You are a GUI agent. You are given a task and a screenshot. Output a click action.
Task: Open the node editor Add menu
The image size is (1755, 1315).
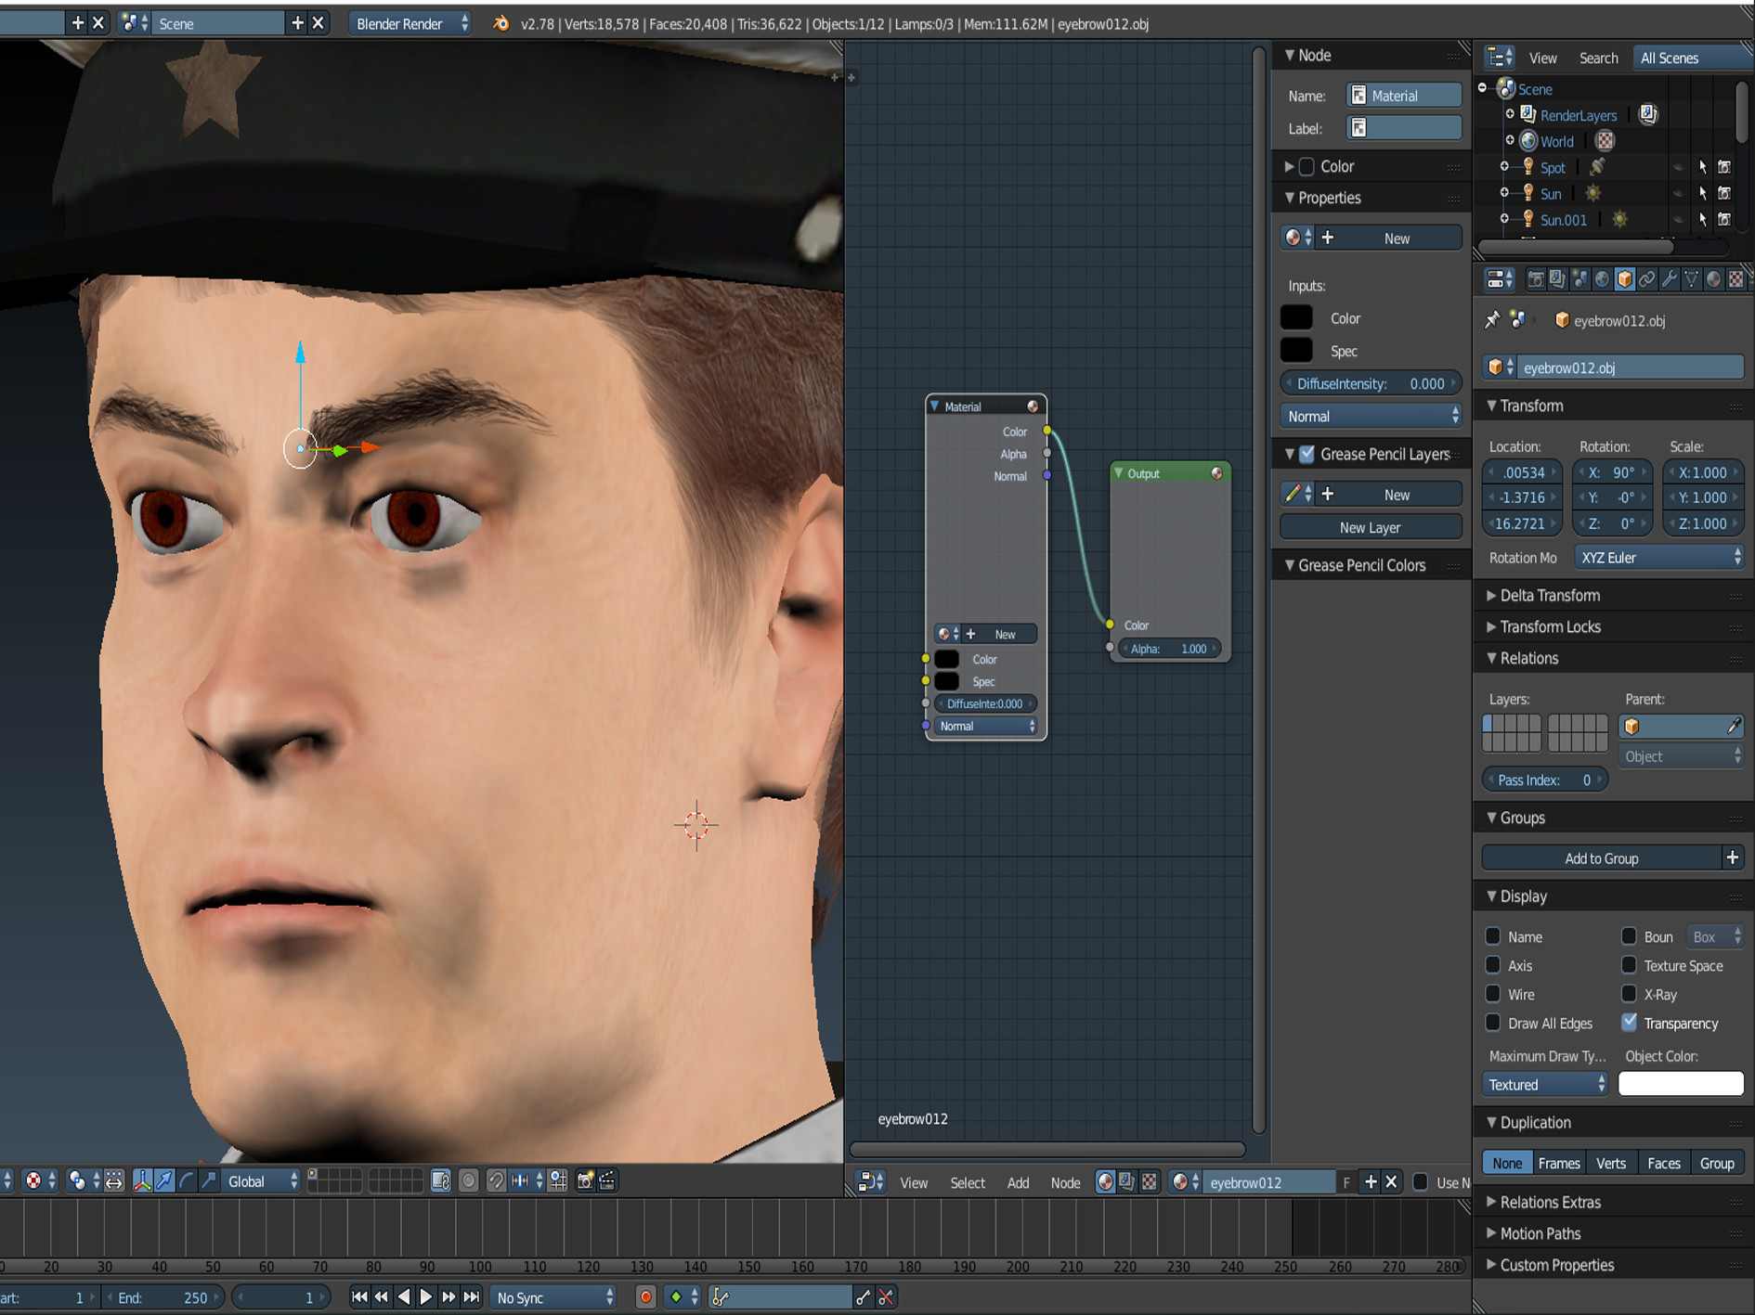click(x=1019, y=1182)
